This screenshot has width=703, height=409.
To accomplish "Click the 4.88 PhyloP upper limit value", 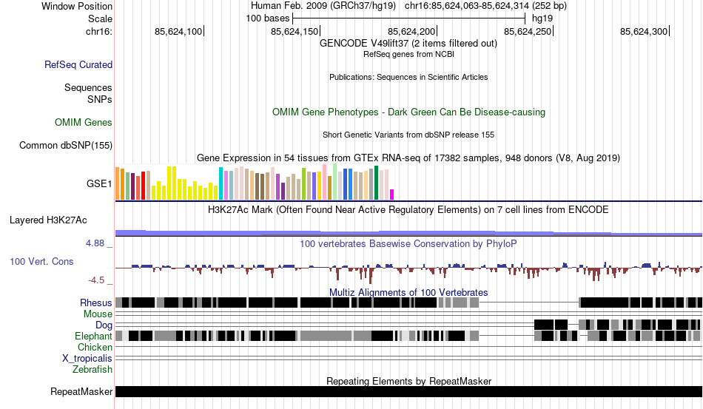I will (x=95, y=243).
